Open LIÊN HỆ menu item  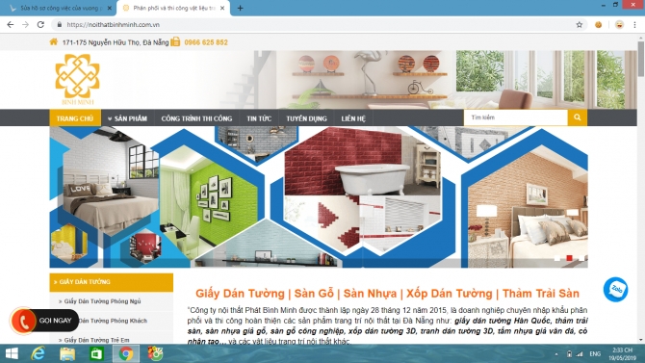click(353, 118)
